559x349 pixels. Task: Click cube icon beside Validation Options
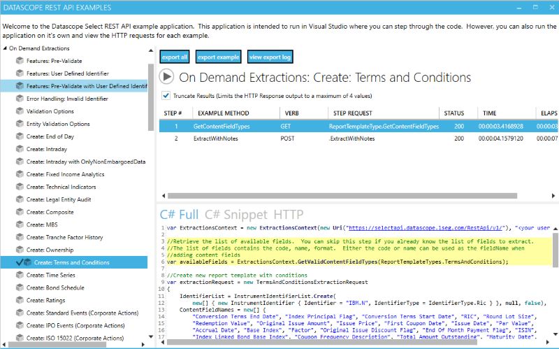[20, 111]
